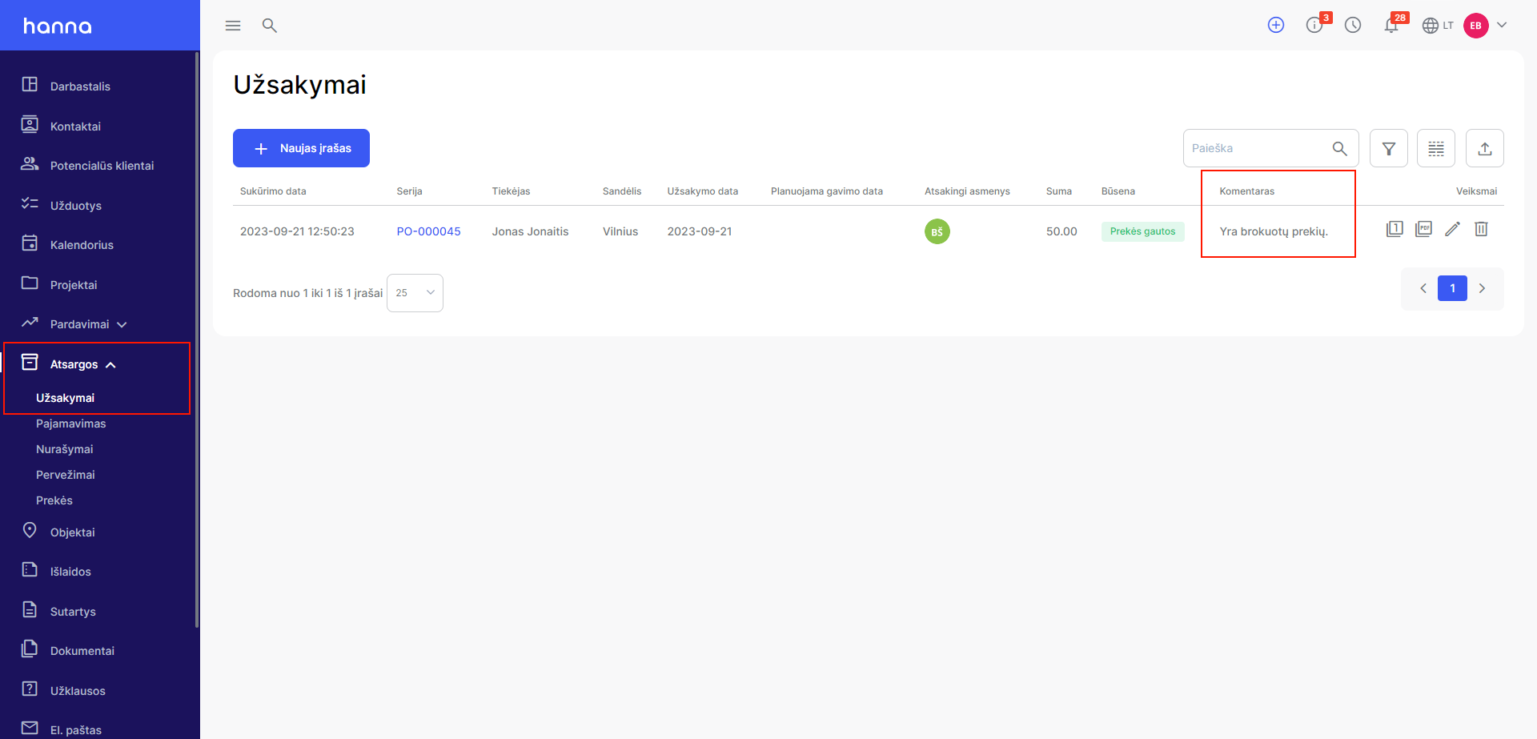Sort by Būsena column header

point(1118,191)
